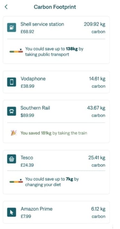Viewport: 120px width, 229px height.
Task: Tap the marker arrow above Shell's carbon gauge
Action: pyautogui.click(x=21, y=49)
